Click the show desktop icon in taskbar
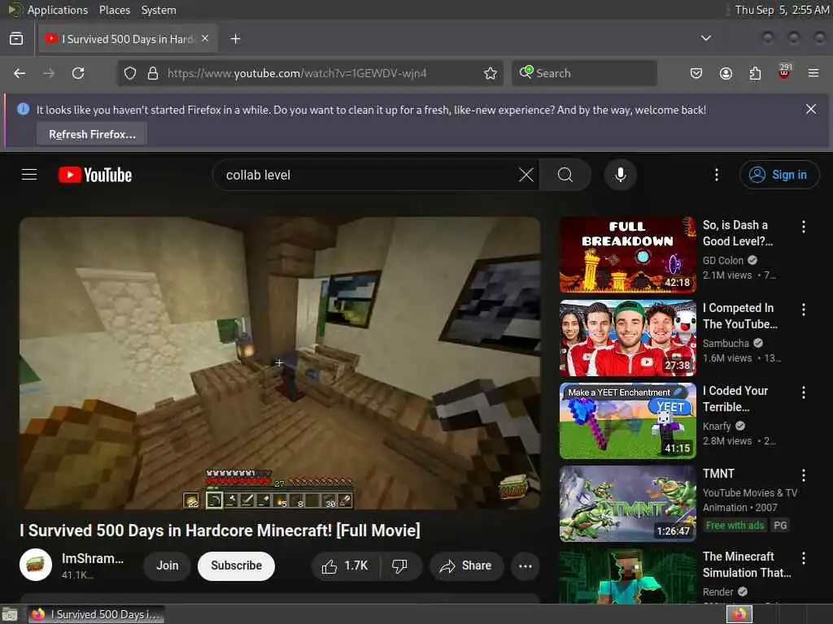 click(x=10, y=614)
